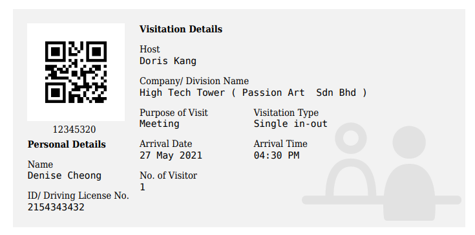Click host name Doris Kang
The image size is (475, 235).
168,61
